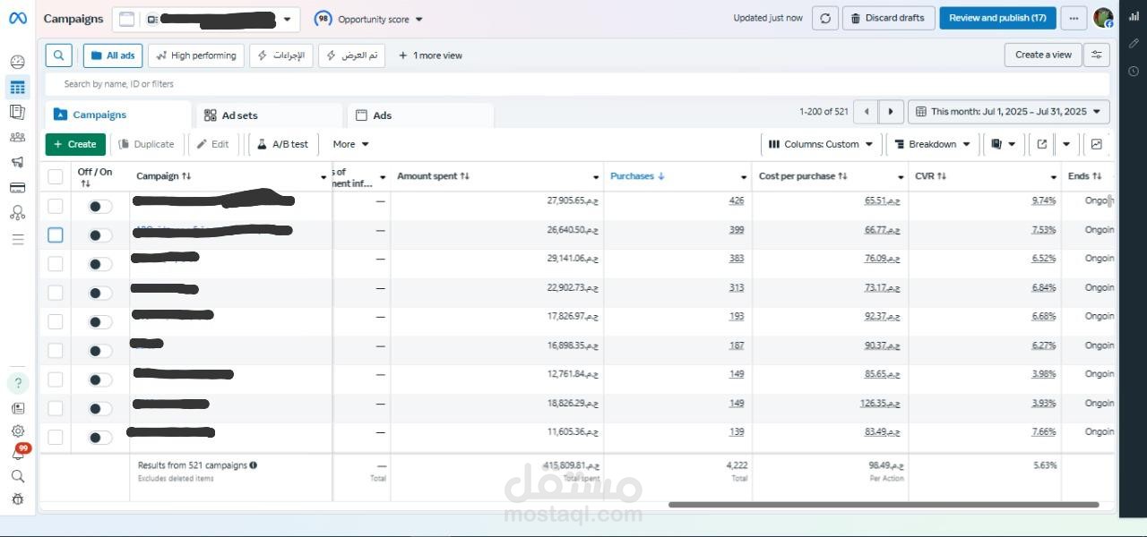The image size is (1147, 537).
Task: Switch to the Ad sets tab
Action: point(269,115)
